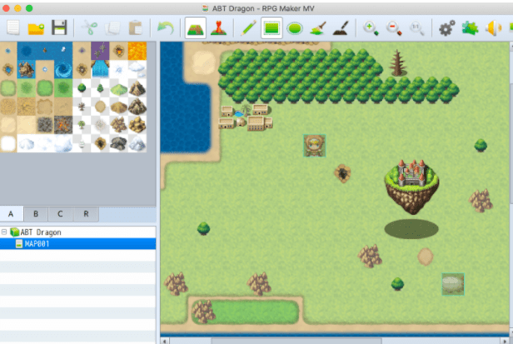This screenshot has height=344, width=513.
Task: Zoom out of the map
Action: (394, 28)
